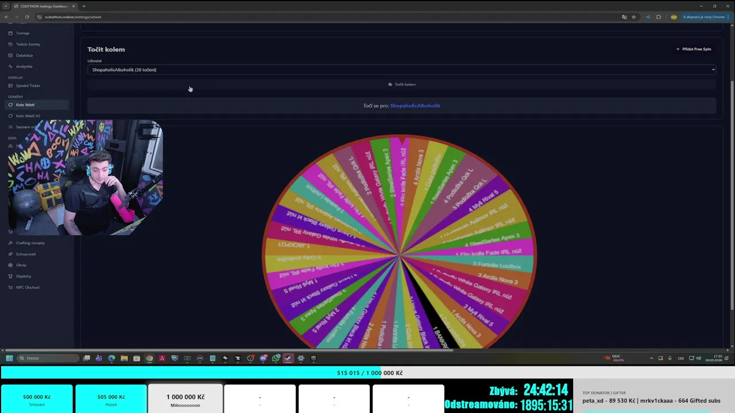Click the Crafting recepty icon

coord(10,243)
